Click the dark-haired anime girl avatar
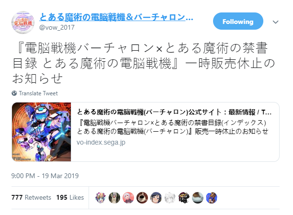 156,198
